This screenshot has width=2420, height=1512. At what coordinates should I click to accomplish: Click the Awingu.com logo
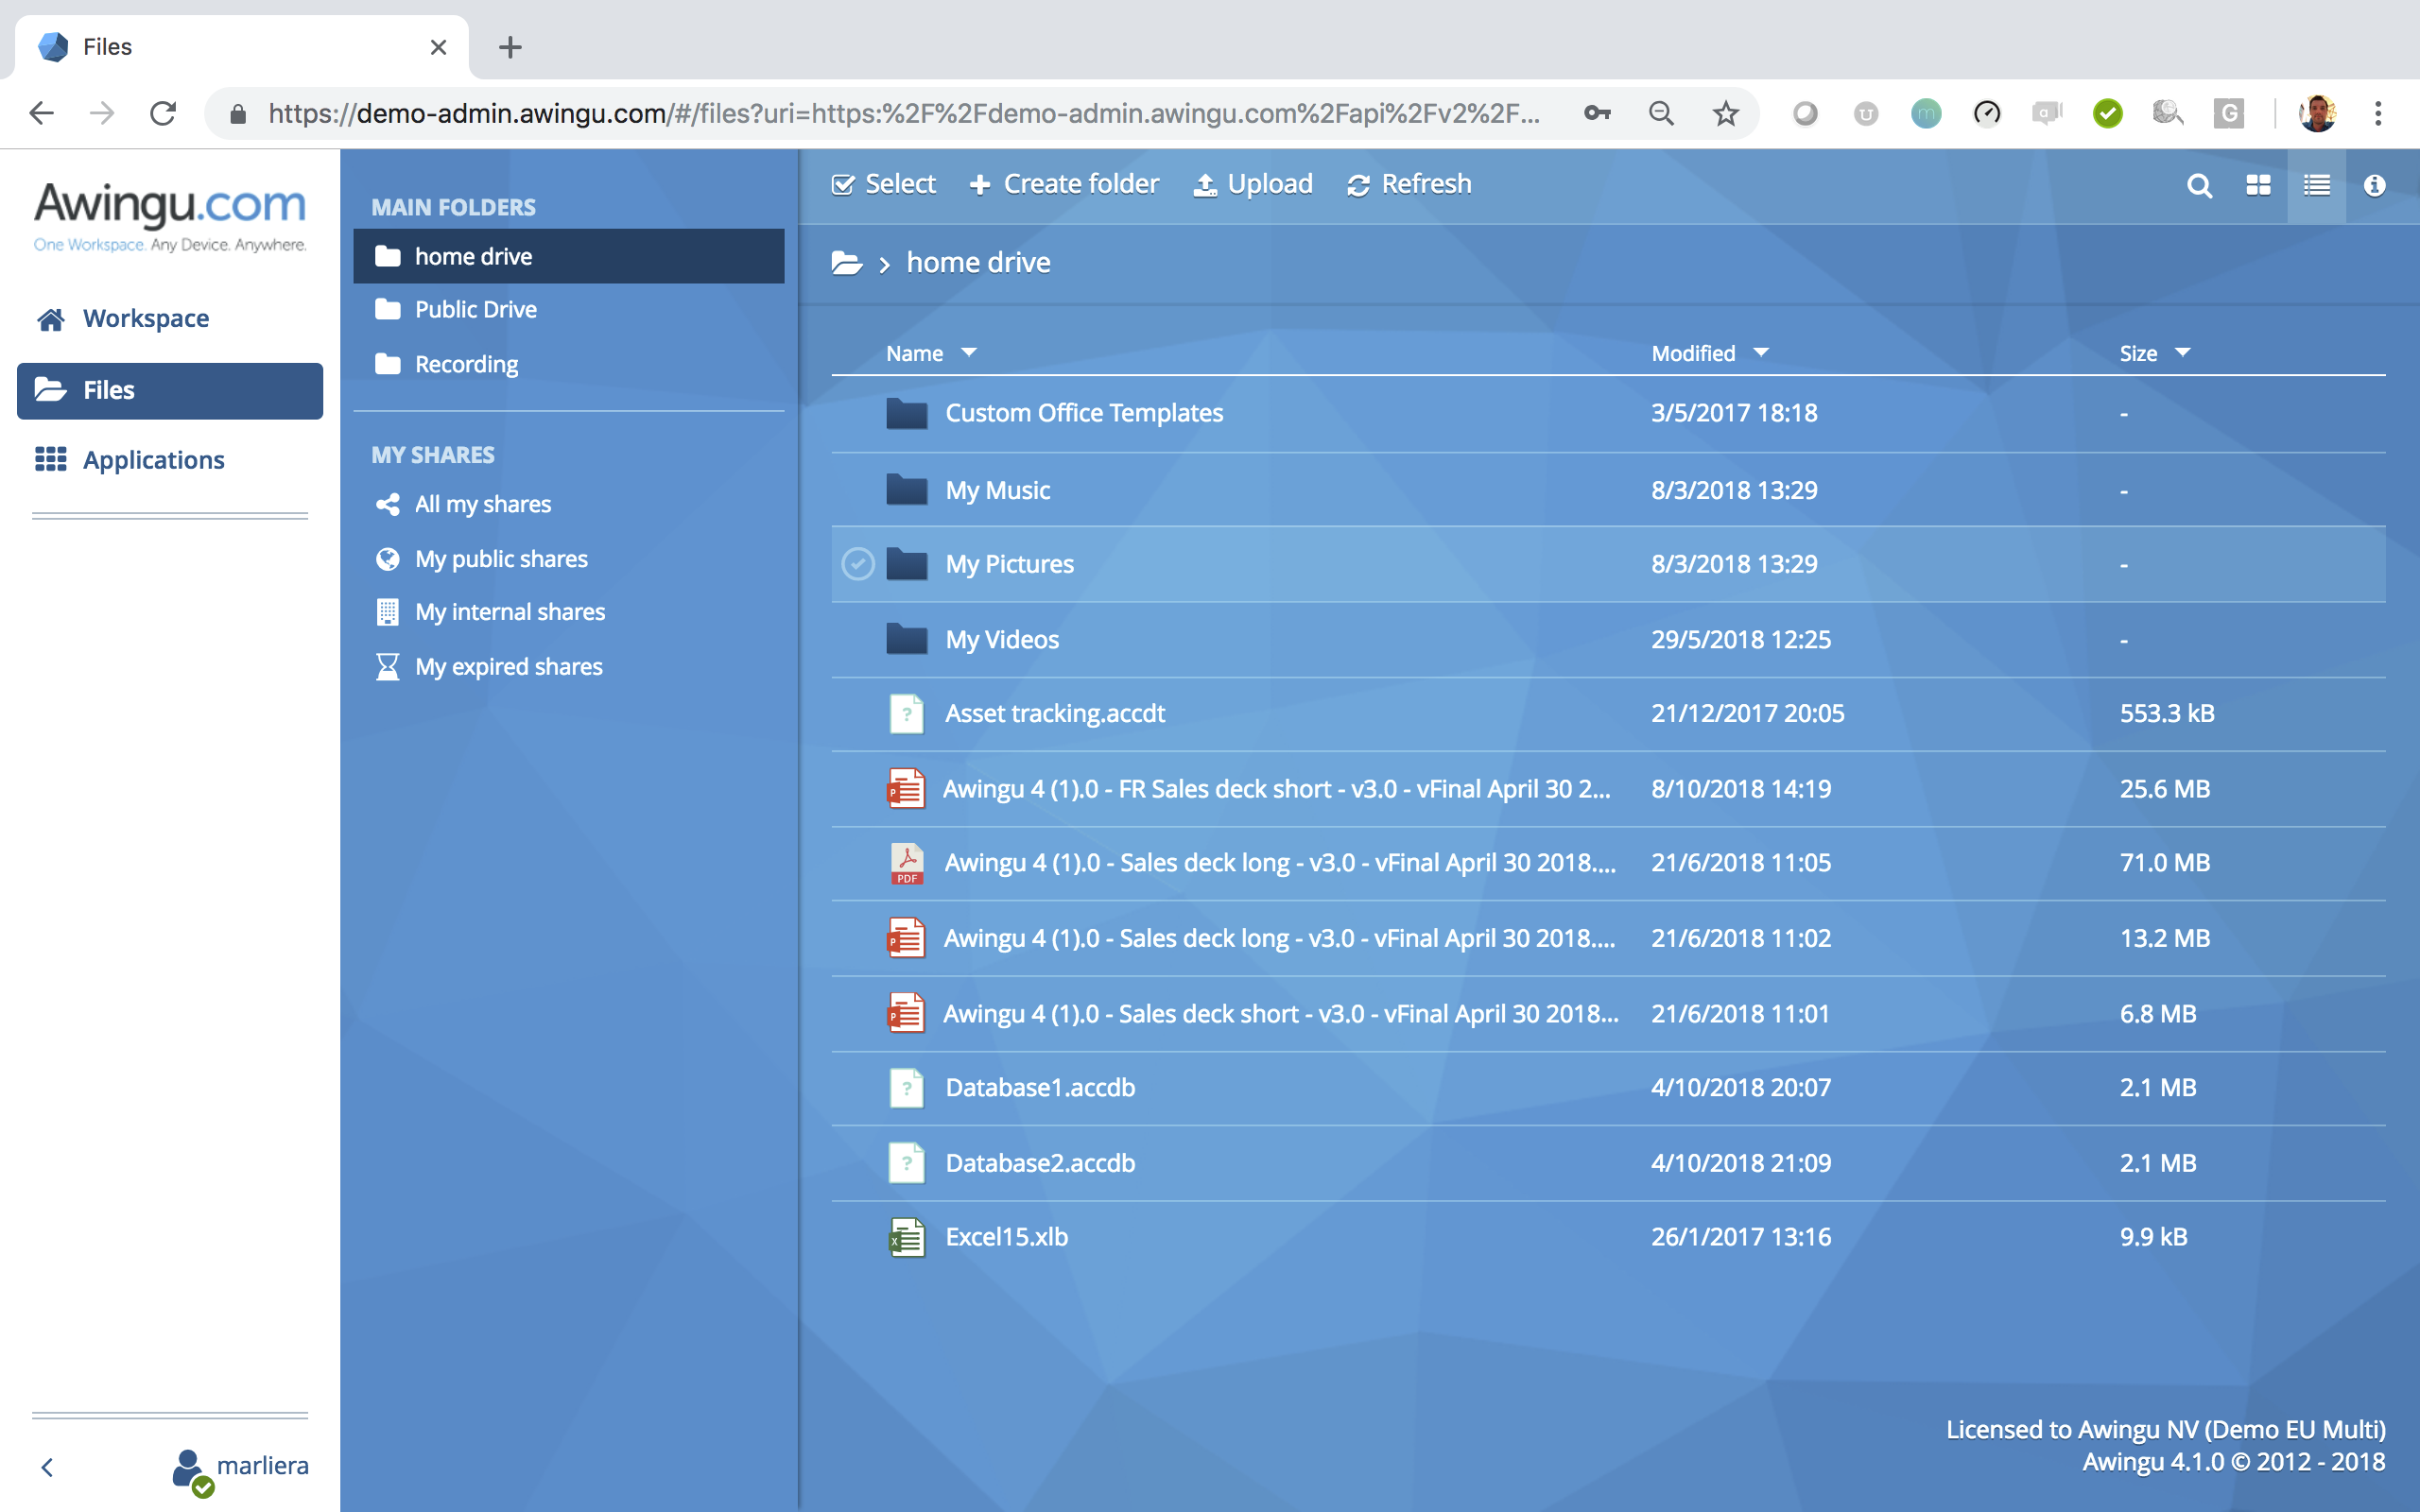coord(170,216)
